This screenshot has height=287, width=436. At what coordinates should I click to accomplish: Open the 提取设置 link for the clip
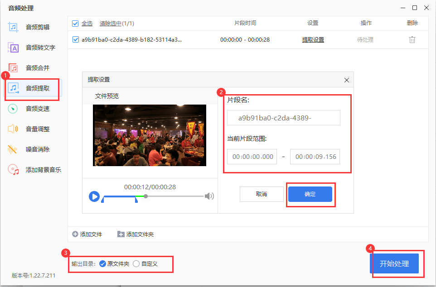312,39
